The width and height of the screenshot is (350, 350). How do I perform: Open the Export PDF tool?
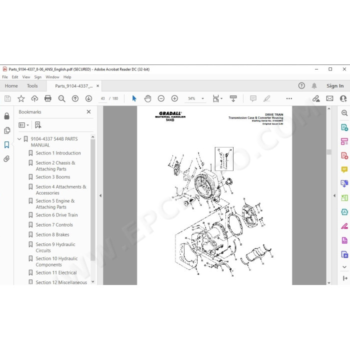(x=344, y=127)
